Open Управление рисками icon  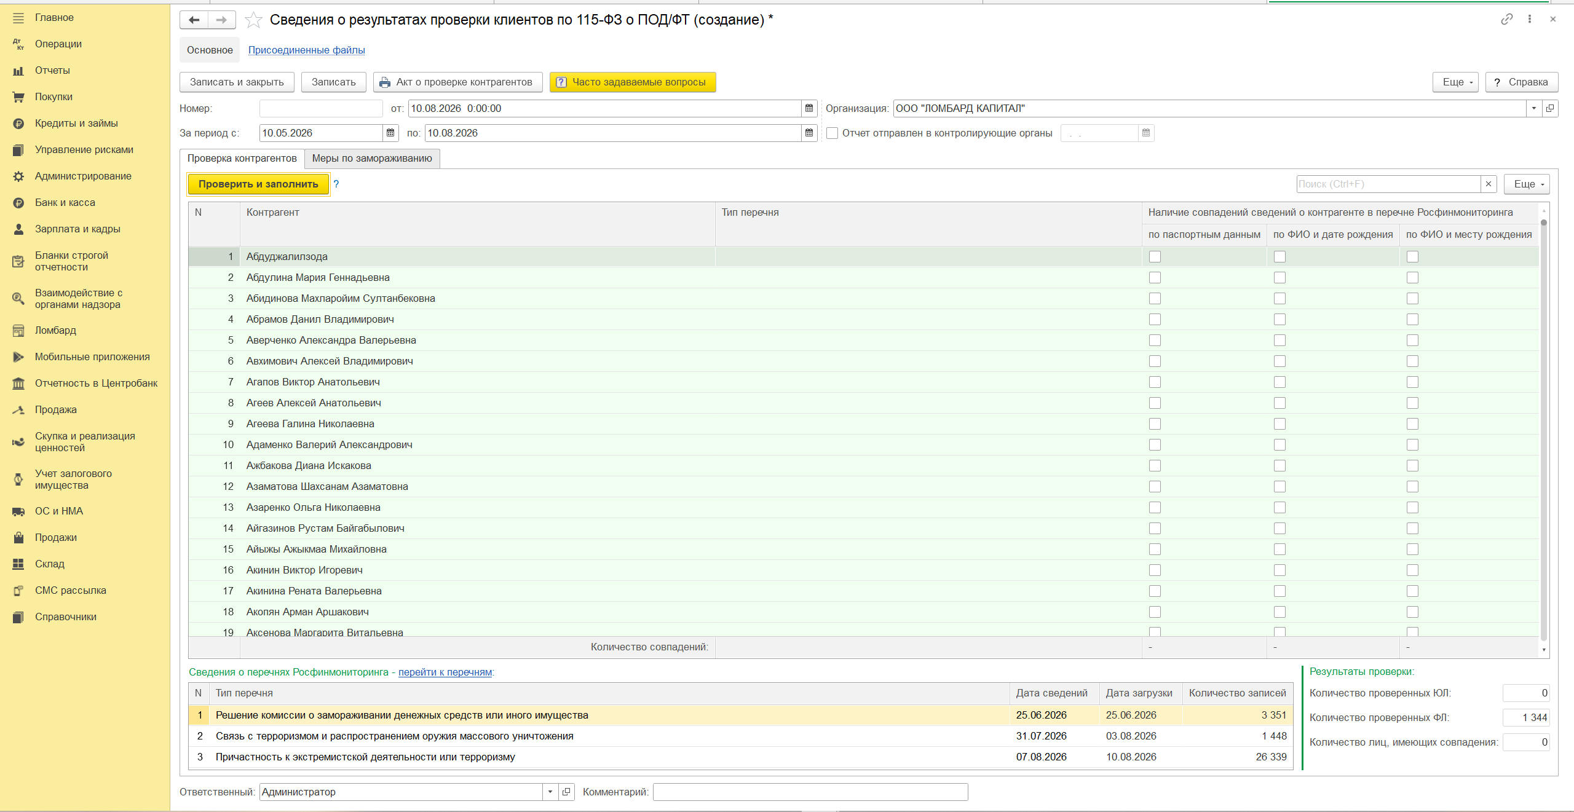18,150
